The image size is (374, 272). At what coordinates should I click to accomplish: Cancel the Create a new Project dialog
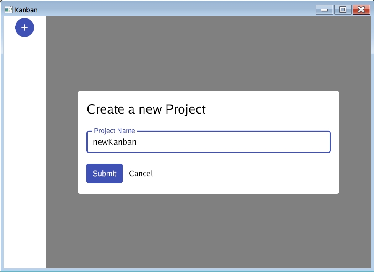click(x=141, y=173)
